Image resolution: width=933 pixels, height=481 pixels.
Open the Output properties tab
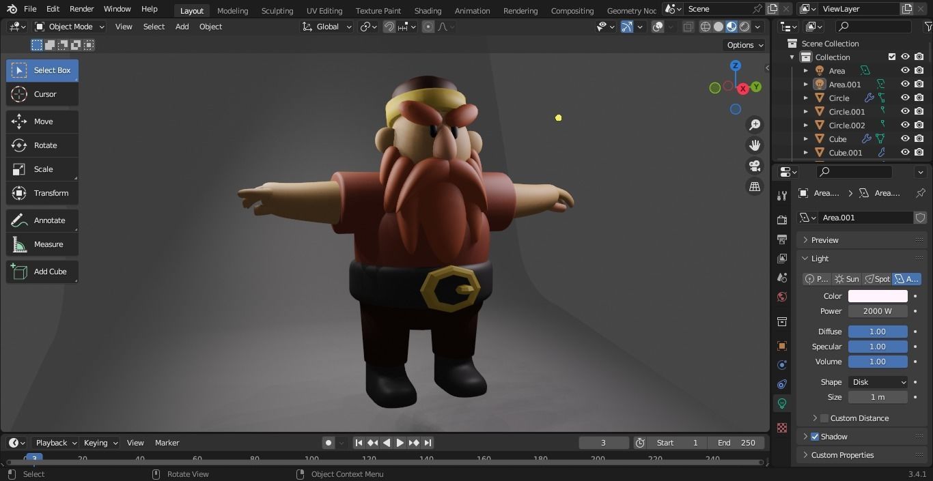tap(782, 239)
